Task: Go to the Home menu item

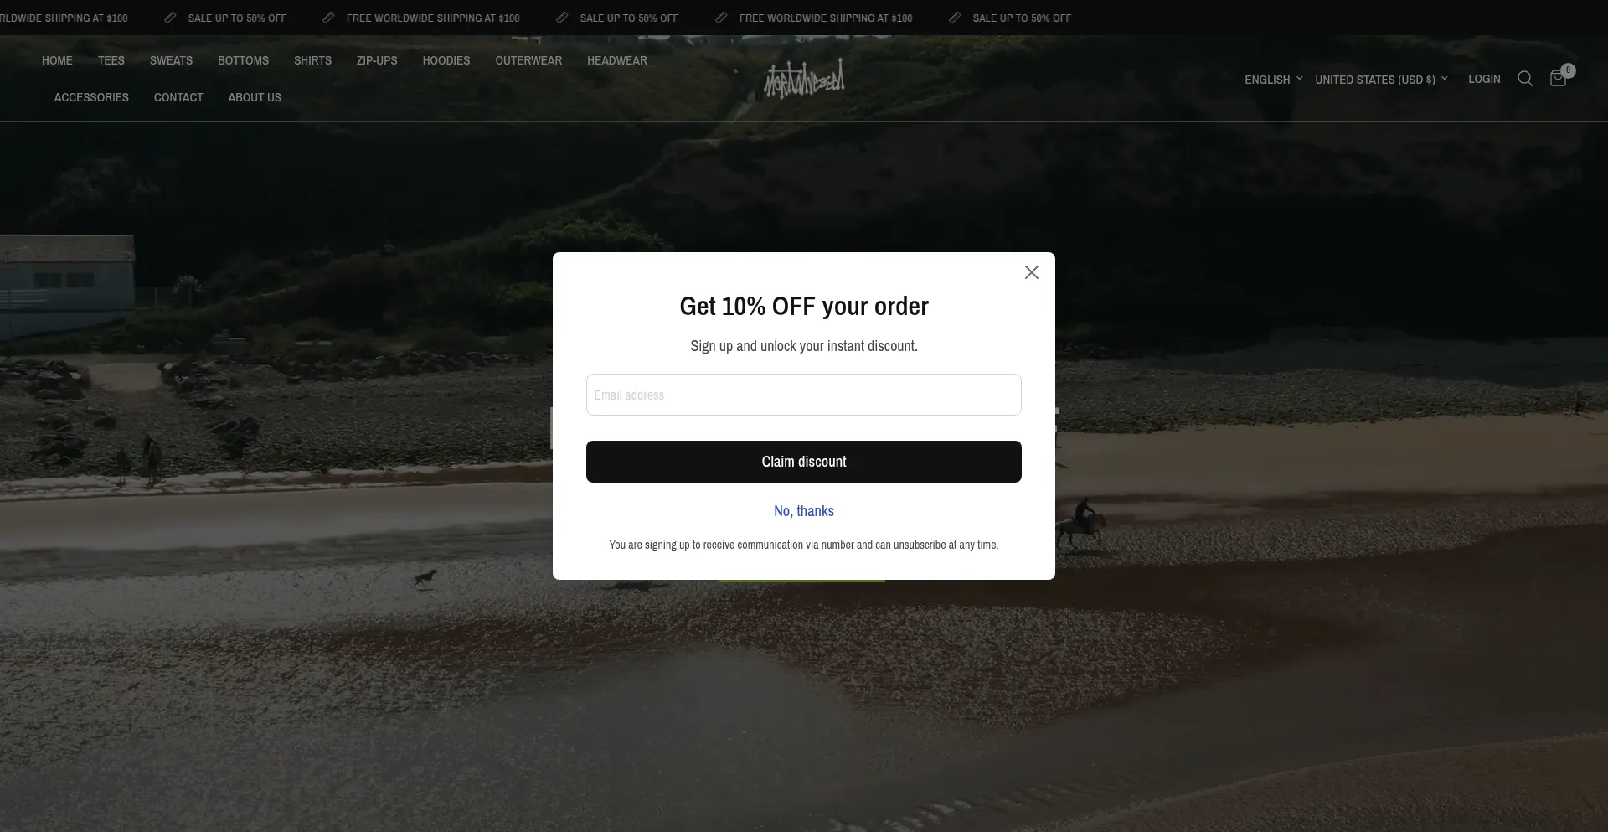Action: [57, 60]
